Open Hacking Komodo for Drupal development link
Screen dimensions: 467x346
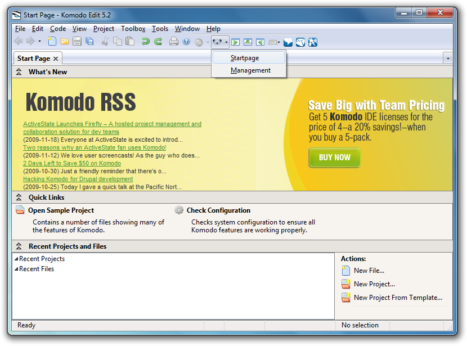point(78,179)
